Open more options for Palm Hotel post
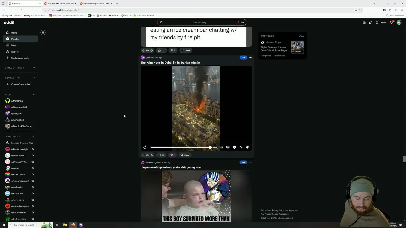 click(x=250, y=58)
